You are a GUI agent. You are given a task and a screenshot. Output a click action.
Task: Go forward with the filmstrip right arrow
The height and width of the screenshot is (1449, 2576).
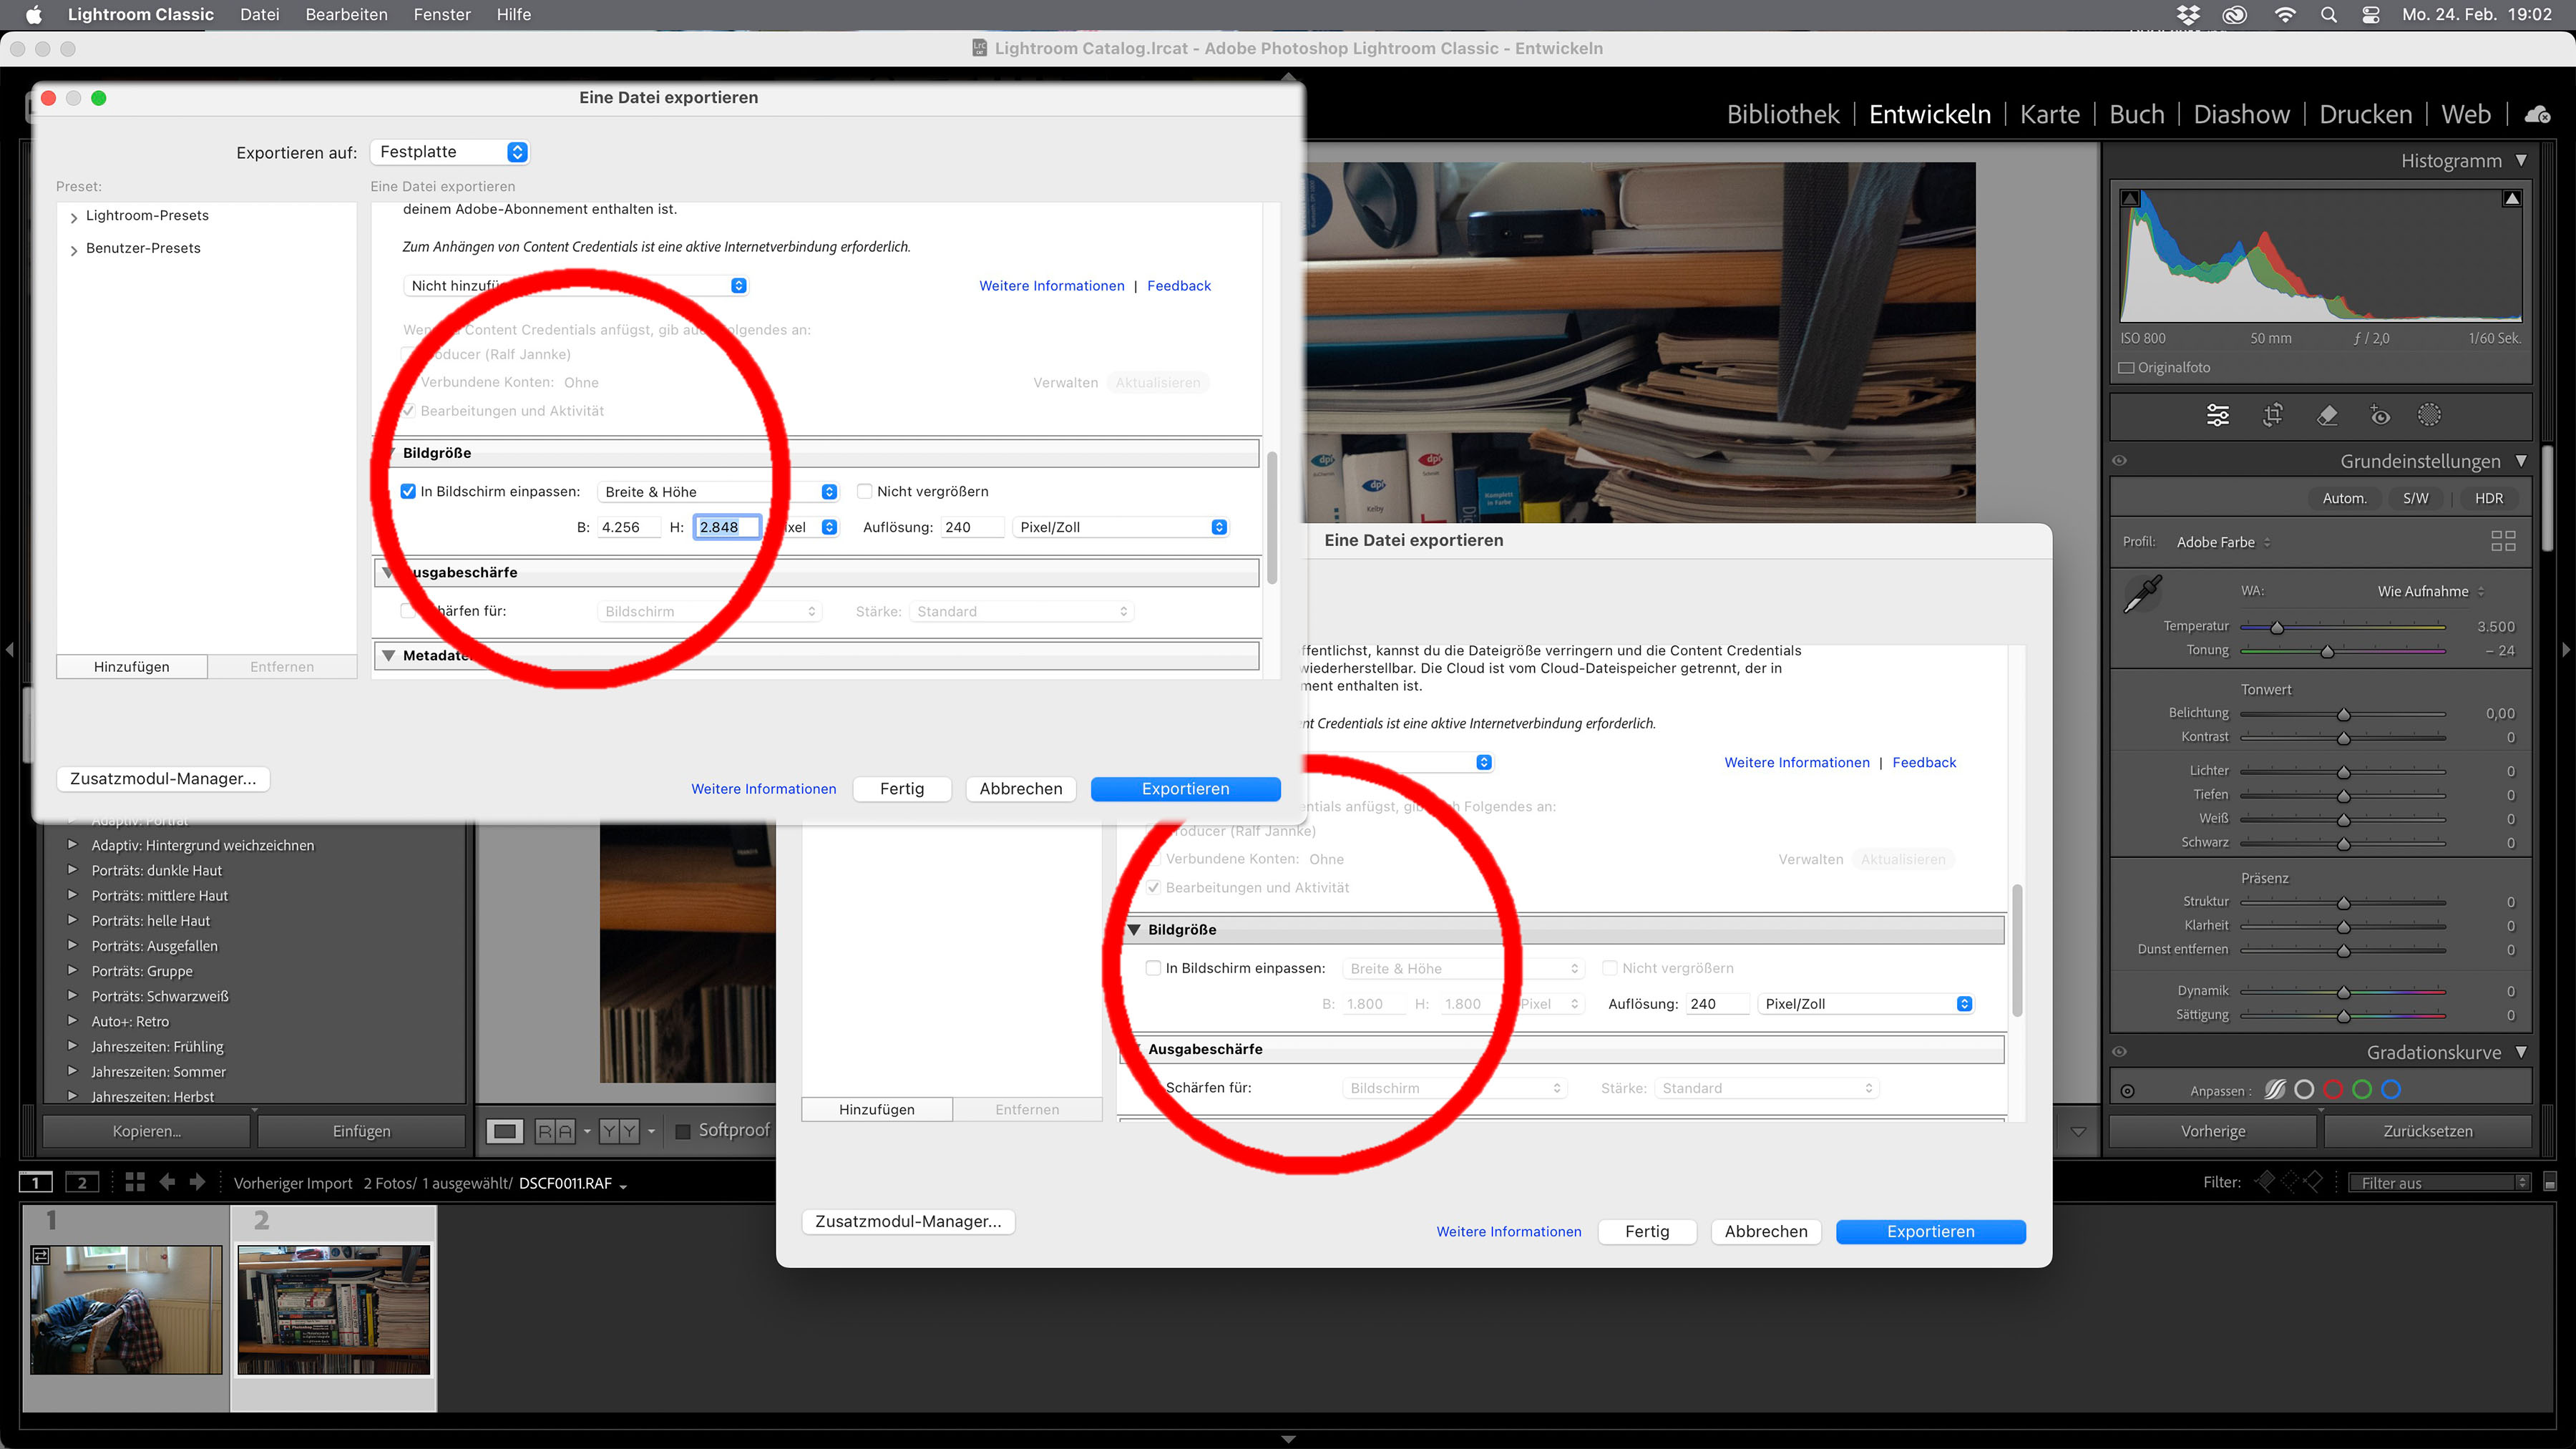[198, 1182]
